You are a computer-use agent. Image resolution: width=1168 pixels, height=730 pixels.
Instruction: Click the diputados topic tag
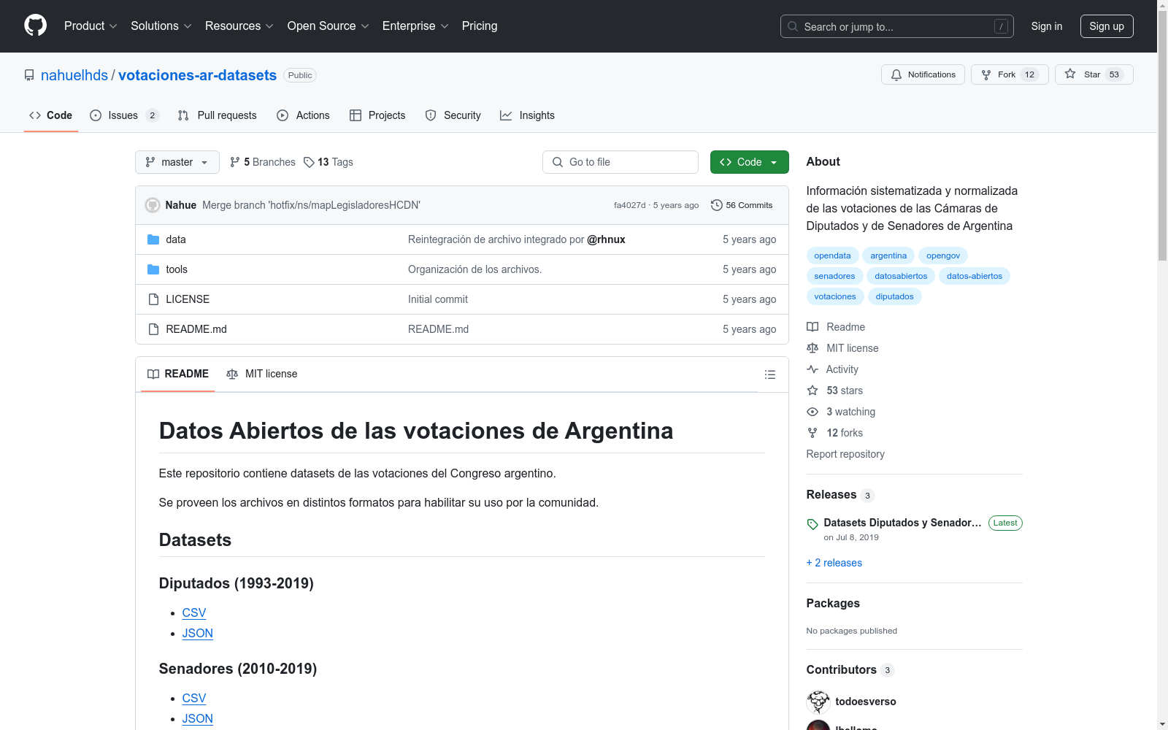pos(894,296)
